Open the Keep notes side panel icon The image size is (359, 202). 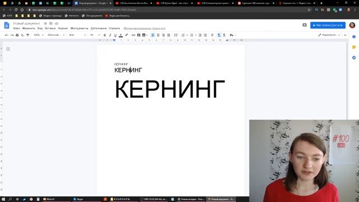354,47
